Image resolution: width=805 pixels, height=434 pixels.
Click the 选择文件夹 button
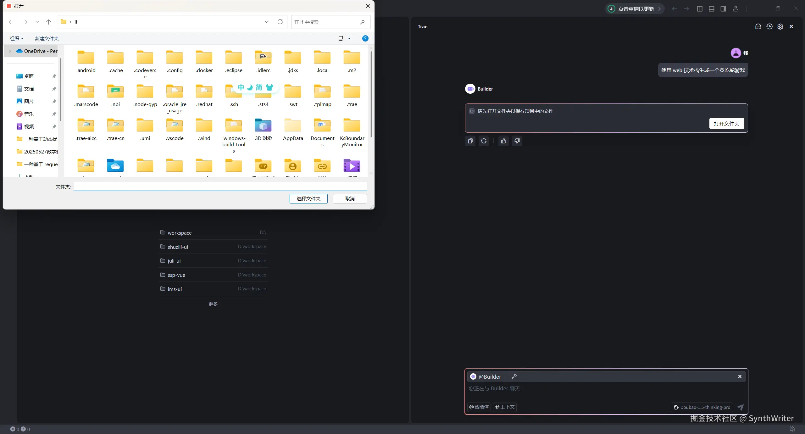pos(308,198)
